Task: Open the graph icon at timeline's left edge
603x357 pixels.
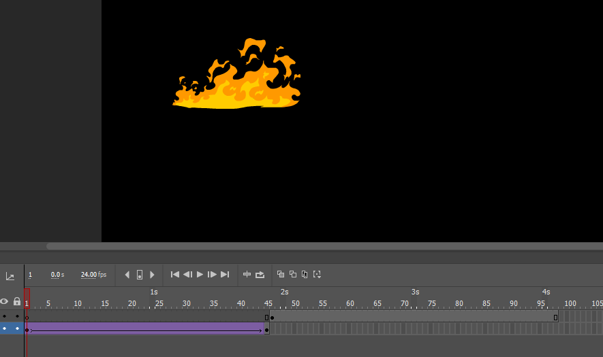Action: [10, 276]
